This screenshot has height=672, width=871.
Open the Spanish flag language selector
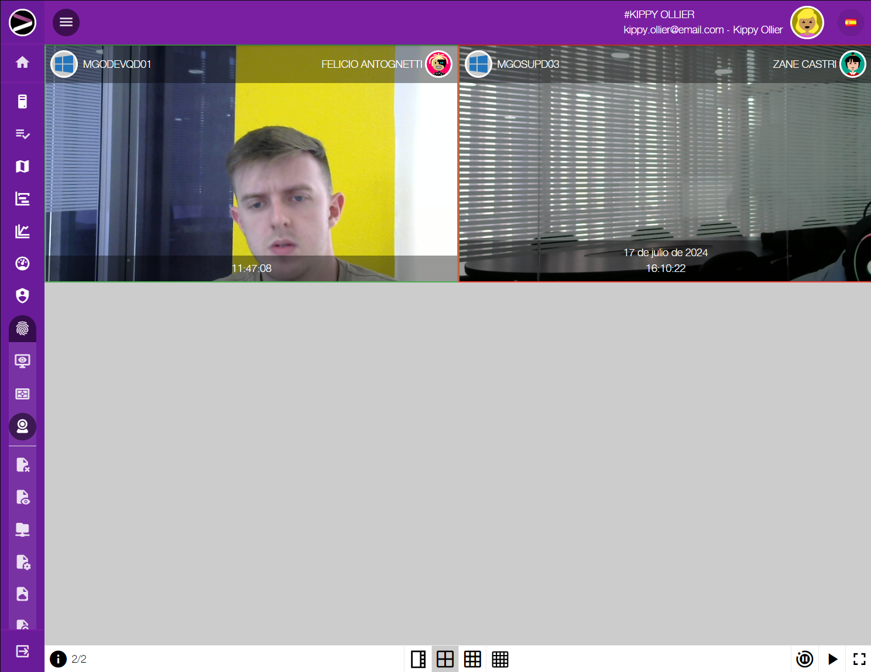click(851, 23)
